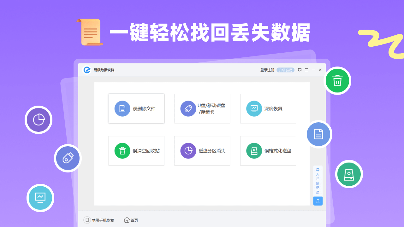The image size is (404, 227).
Task: Click the monitor icon in 深度恢复 card
Action: pos(254,109)
